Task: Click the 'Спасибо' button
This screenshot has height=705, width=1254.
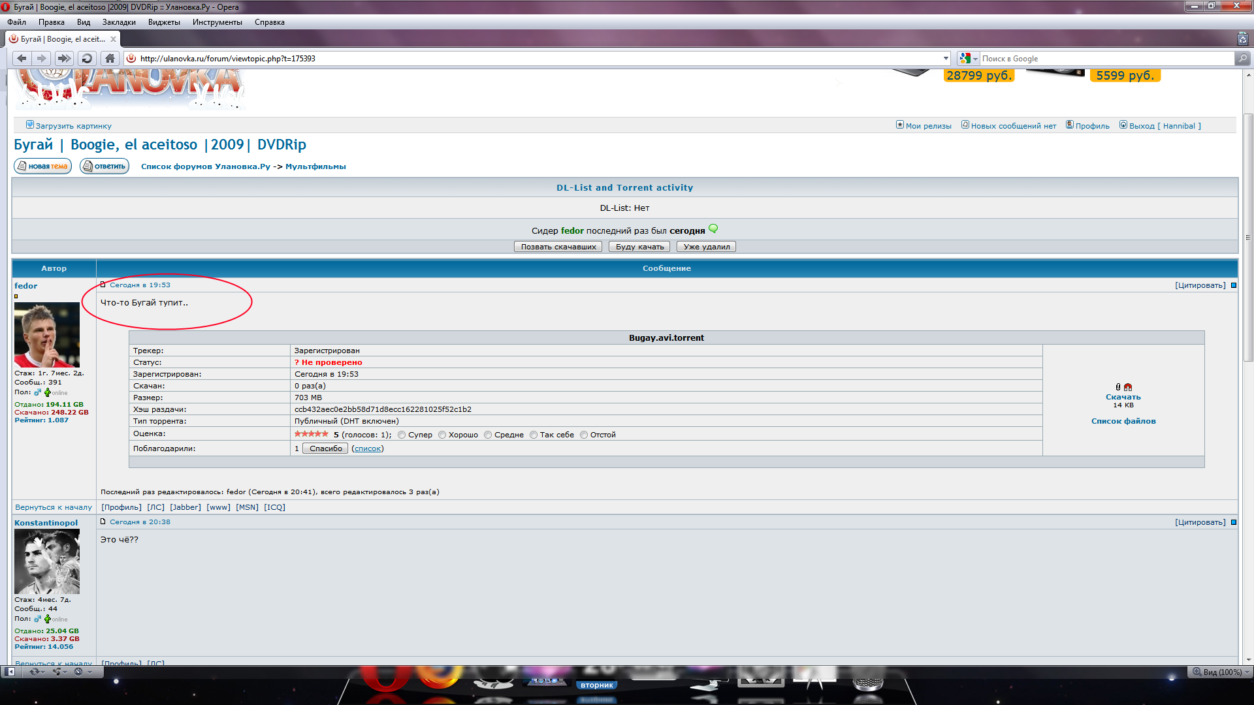Action: pyautogui.click(x=325, y=448)
